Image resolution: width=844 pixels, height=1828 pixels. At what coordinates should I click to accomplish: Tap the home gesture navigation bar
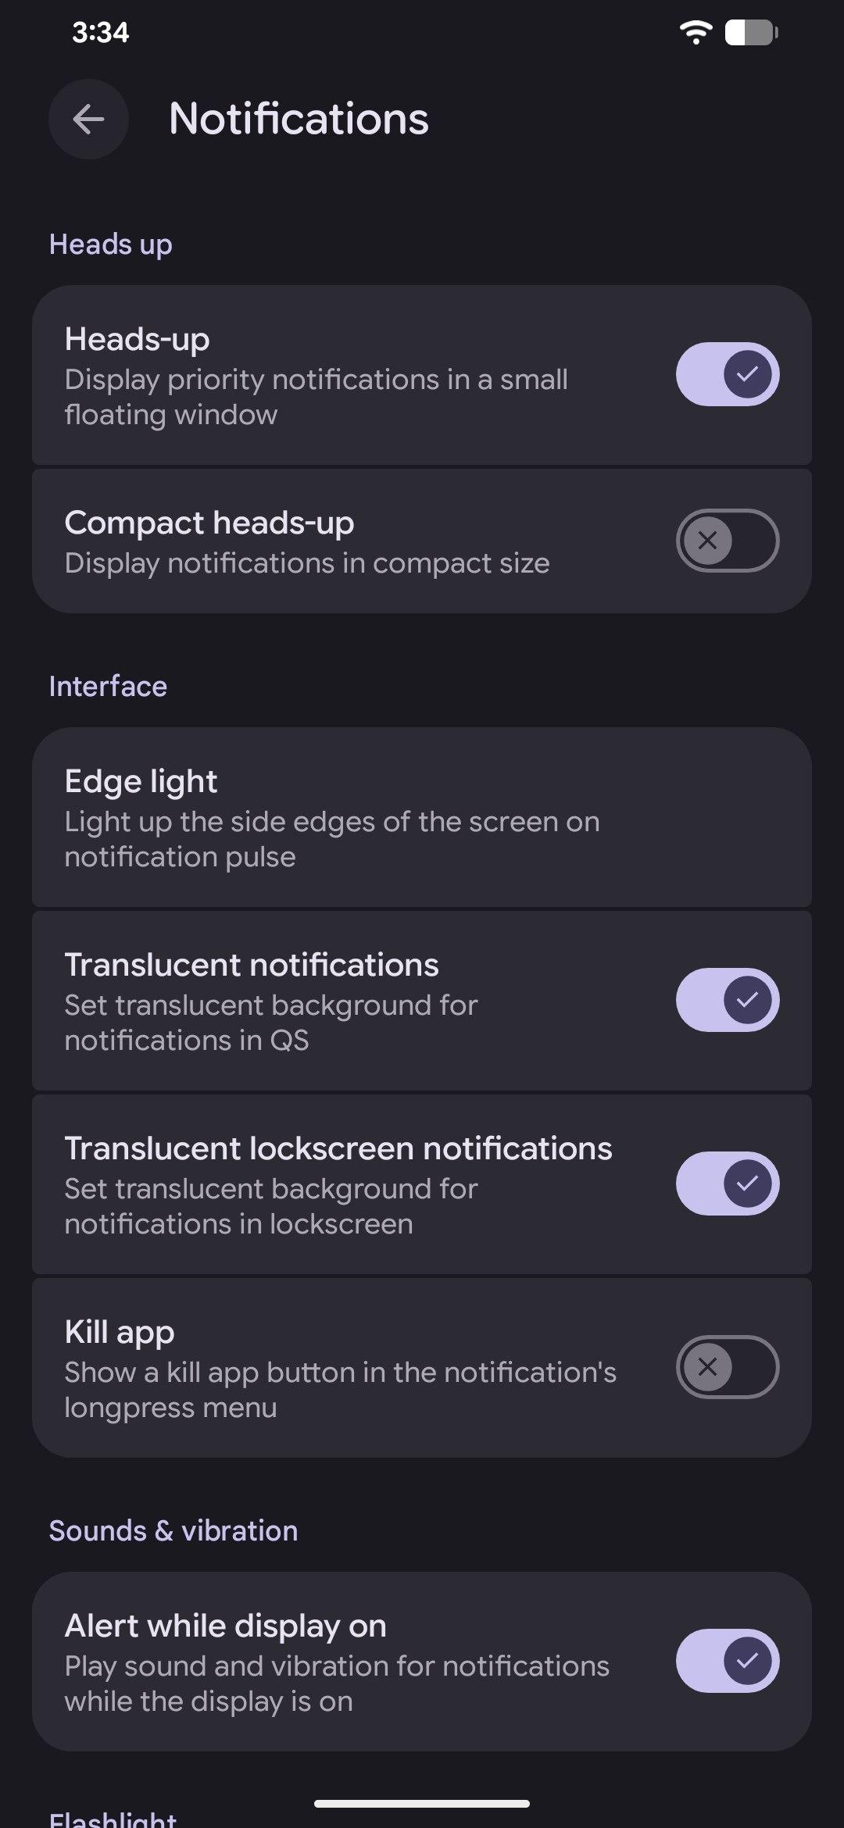coord(422,1804)
